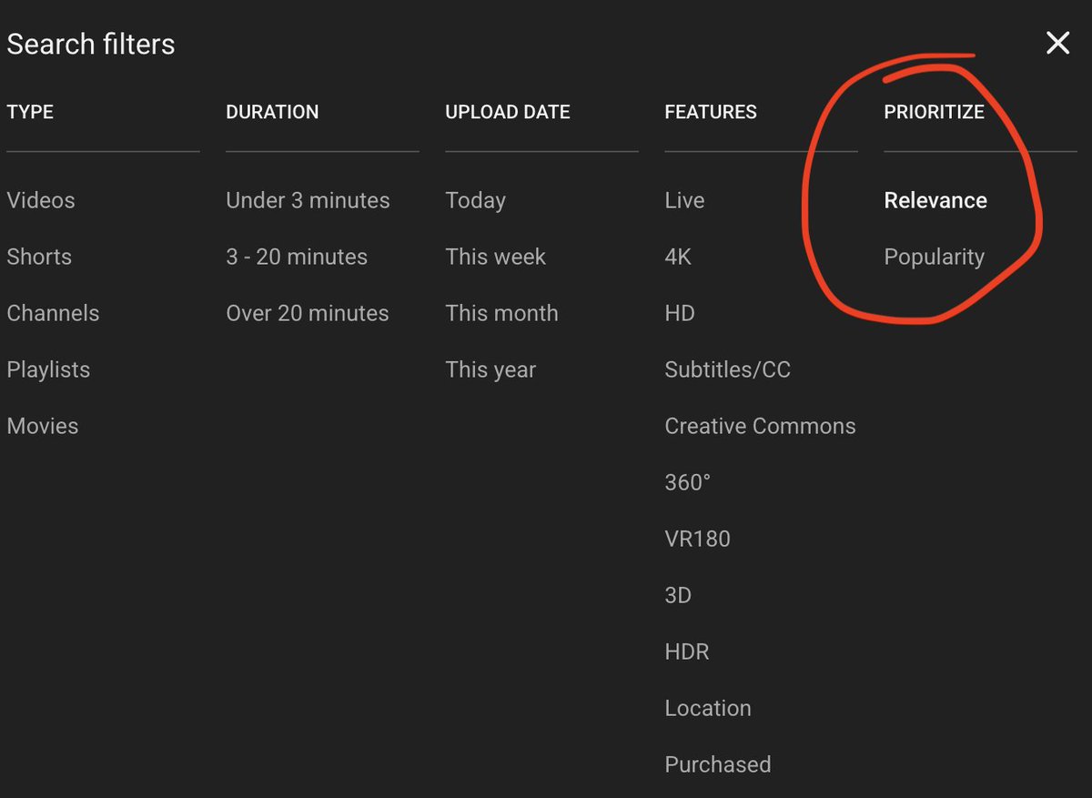Click the PRIORITIZE column heading

(x=934, y=112)
